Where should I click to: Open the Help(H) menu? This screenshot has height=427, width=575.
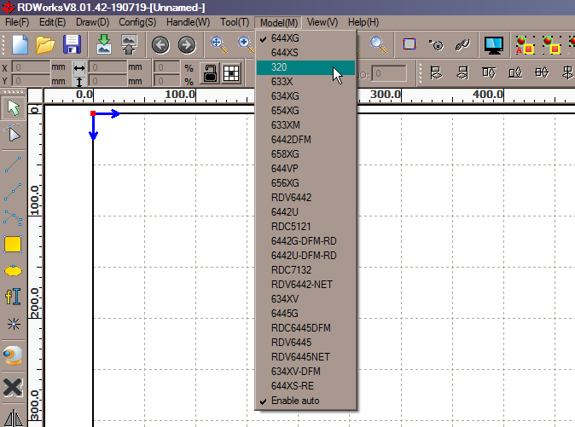(x=363, y=21)
